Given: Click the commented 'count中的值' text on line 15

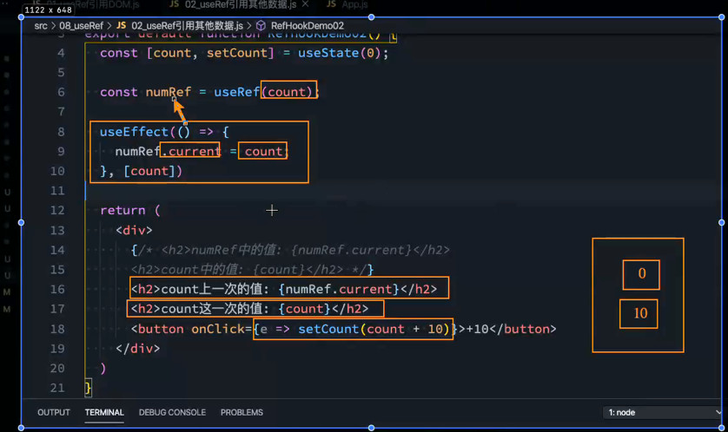Looking at the screenshot, I should pos(202,269).
